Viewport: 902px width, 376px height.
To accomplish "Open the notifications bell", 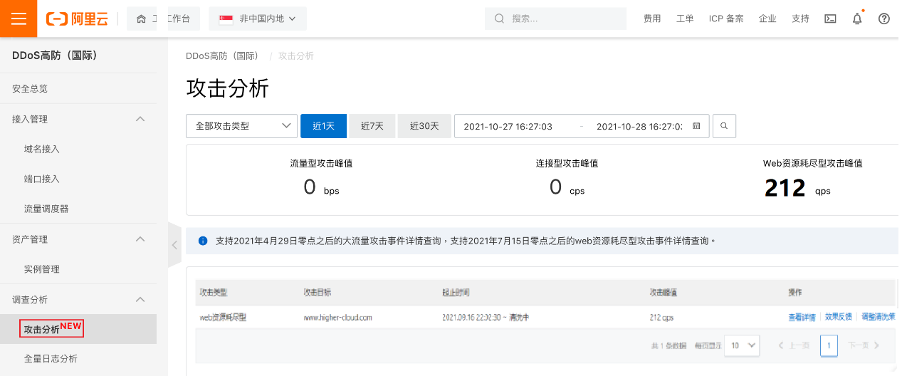I will [857, 19].
